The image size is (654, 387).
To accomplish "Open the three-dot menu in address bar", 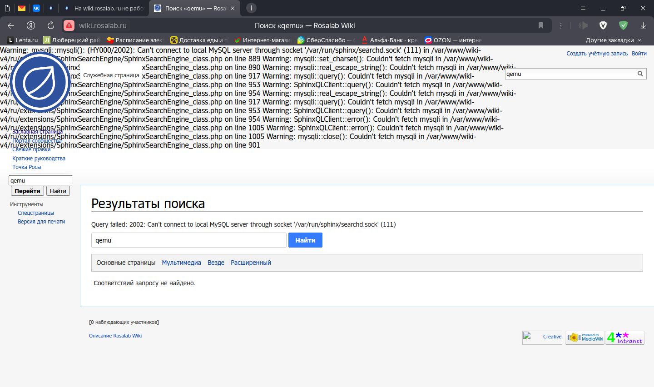I will [x=561, y=25].
